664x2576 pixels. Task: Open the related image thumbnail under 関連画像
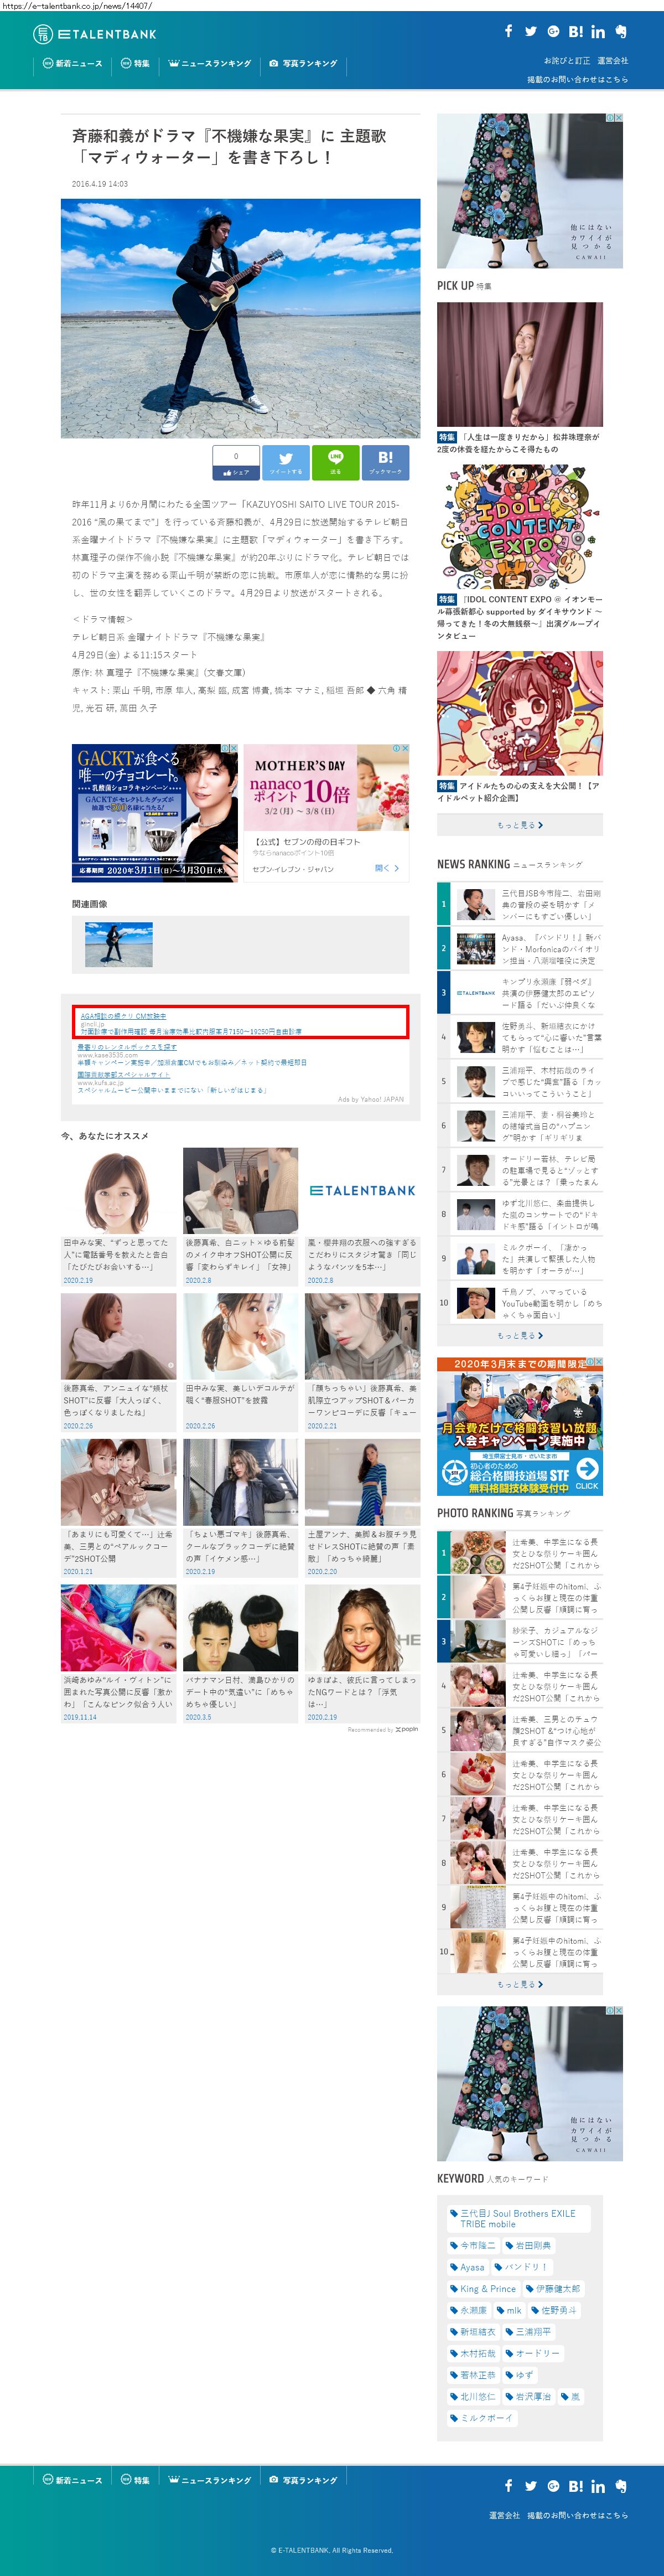point(118,944)
